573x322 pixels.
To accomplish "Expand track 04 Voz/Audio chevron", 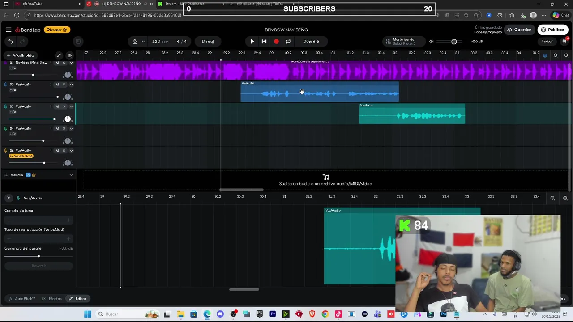I will point(71,128).
